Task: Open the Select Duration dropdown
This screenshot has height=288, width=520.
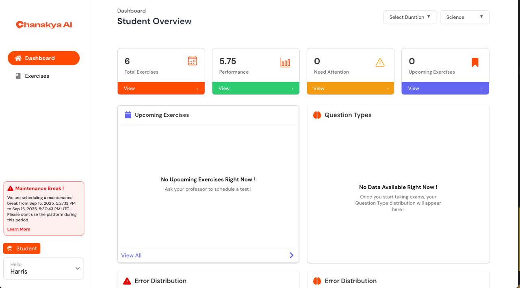Action: coord(410,17)
